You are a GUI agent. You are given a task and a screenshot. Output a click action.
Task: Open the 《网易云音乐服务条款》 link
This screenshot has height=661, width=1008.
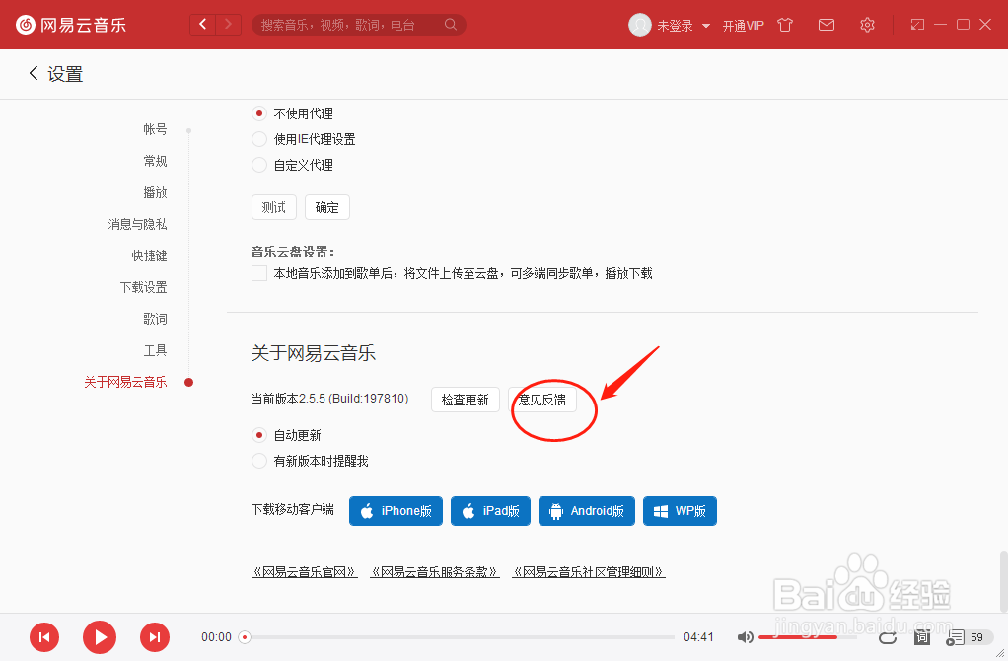click(435, 571)
